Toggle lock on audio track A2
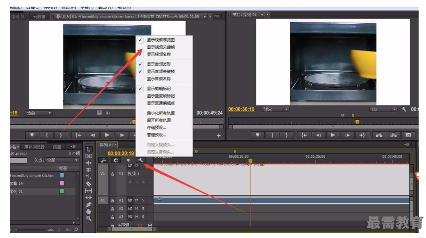426x238 pixels. (x=113, y=209)
